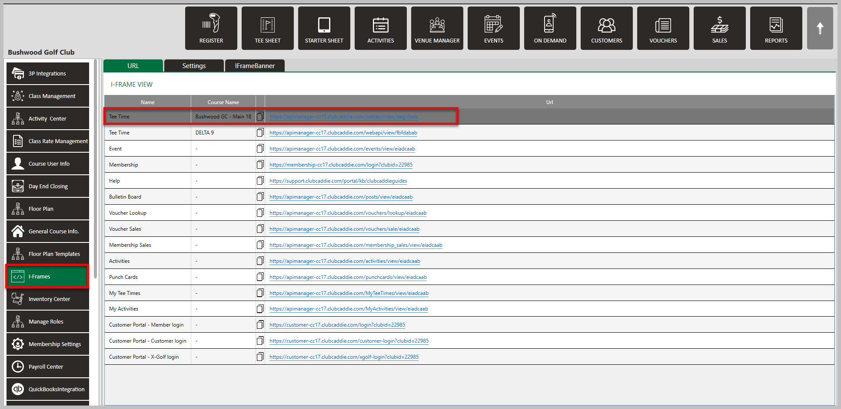Screen dimensions: 841x409
Task: Copy the Activities row URL
Action: (260, 261)
